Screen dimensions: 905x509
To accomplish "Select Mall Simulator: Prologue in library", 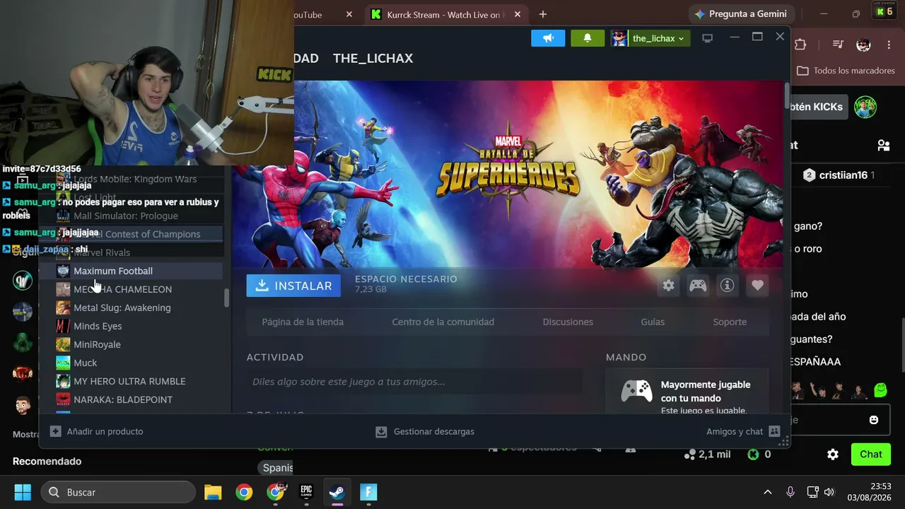I will pos(139,216).
